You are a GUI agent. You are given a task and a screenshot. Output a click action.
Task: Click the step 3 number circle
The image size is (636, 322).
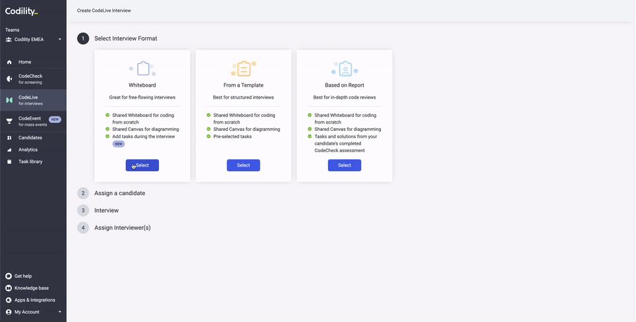pyautogui.click(x=83, y=211)
